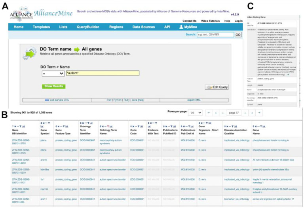Sort the Gene Organism Short Name column
The height and width of the screenshot is (208, 304).
coord(199,123)
